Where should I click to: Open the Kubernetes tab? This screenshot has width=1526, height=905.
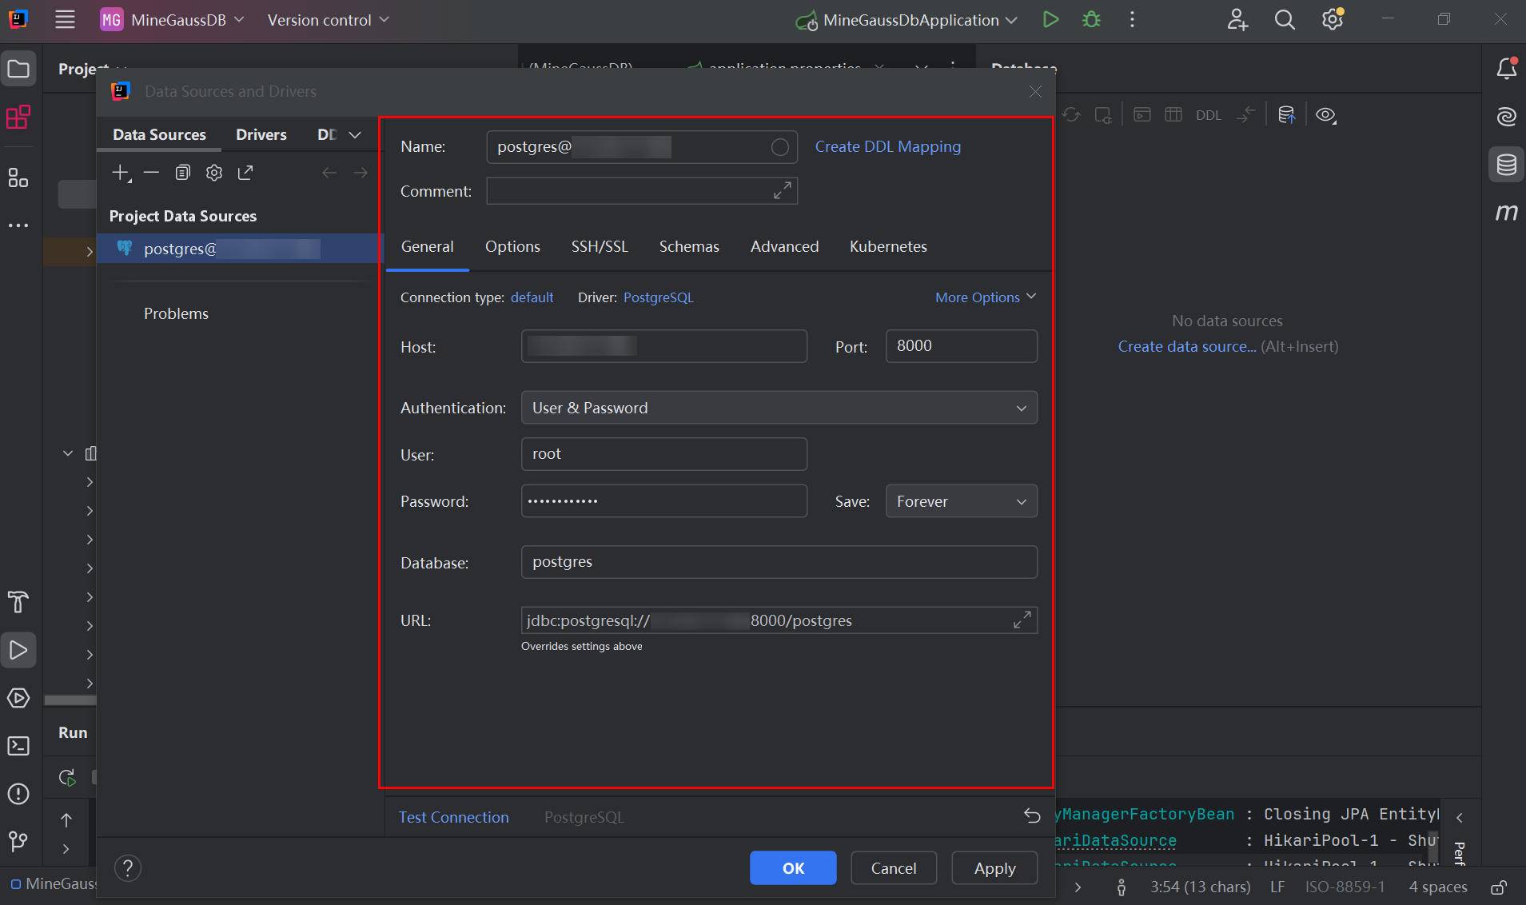pyautogui.click(x=888, y=246)
